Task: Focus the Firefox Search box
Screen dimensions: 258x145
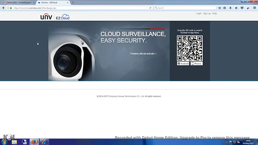Action: (185, 8)
